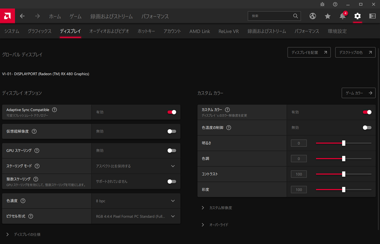
Task: Click the bug report icon
Action: tap(322, 4)
